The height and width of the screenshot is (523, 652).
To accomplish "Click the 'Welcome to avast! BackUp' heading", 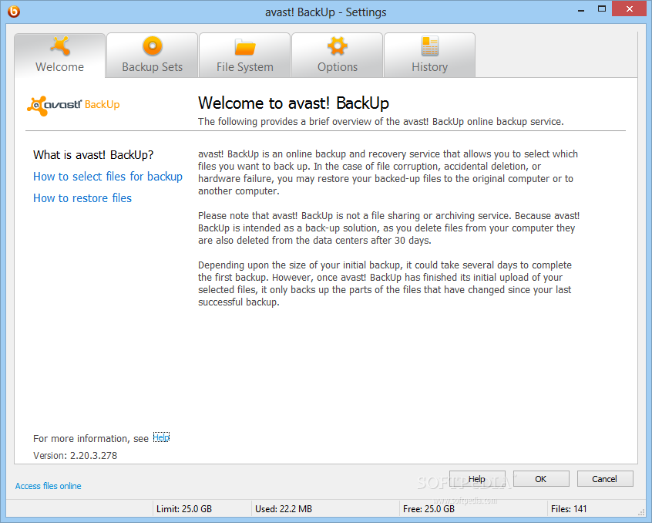I will click(294, 103).
